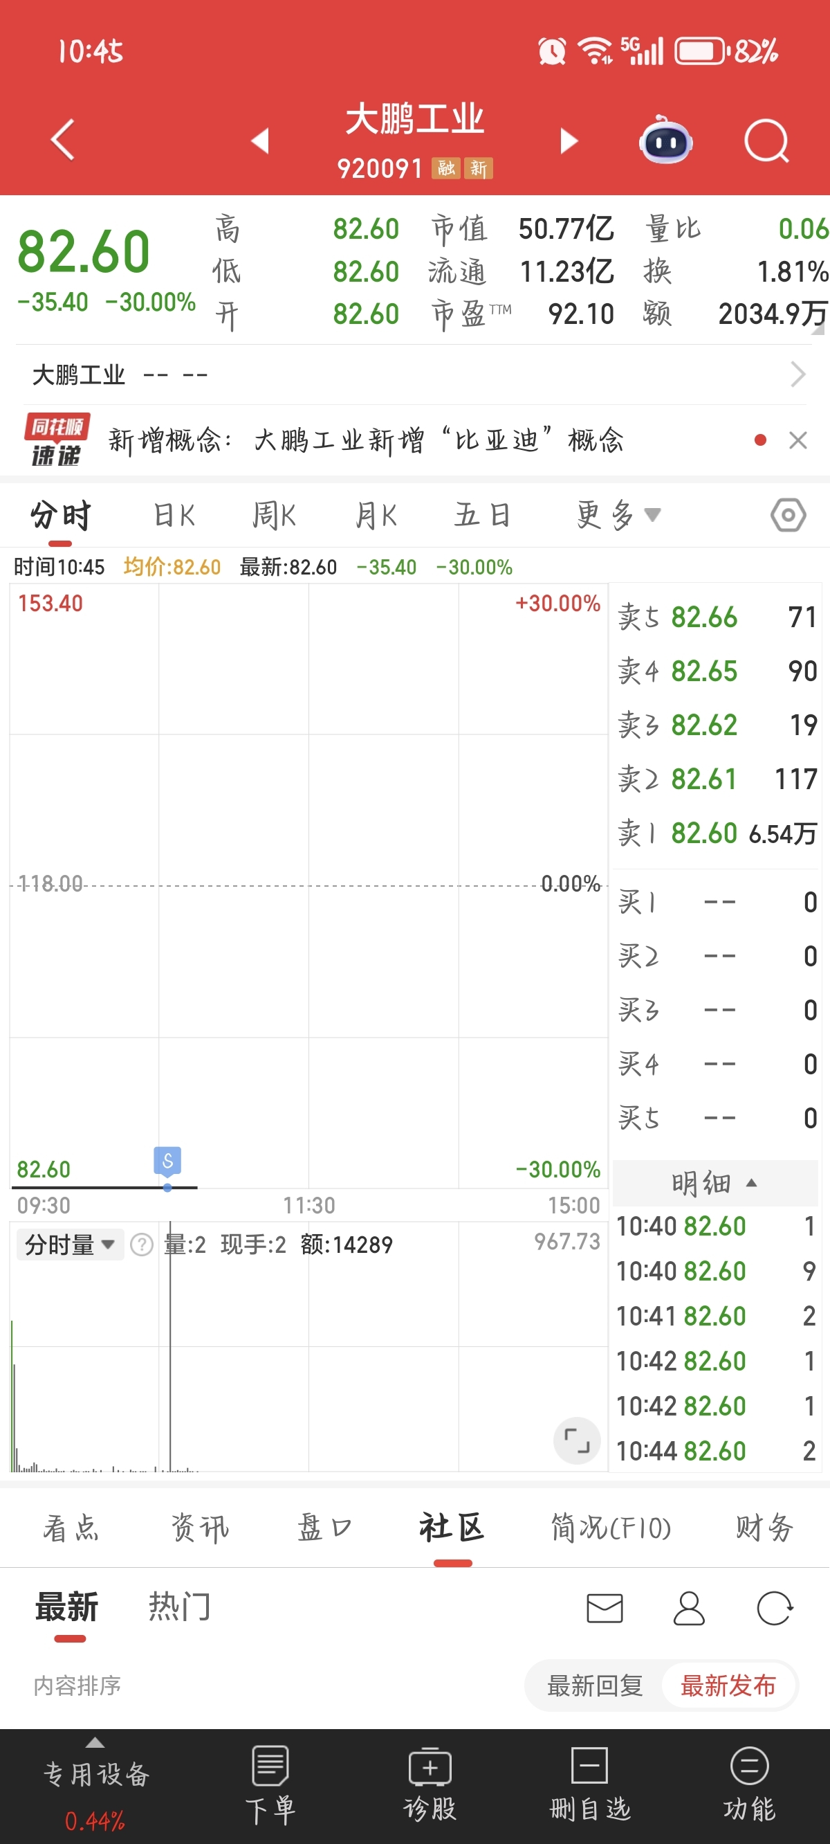
Task: Open the user profile icon
Action: pyautogui.click(x=689, y=1609)
